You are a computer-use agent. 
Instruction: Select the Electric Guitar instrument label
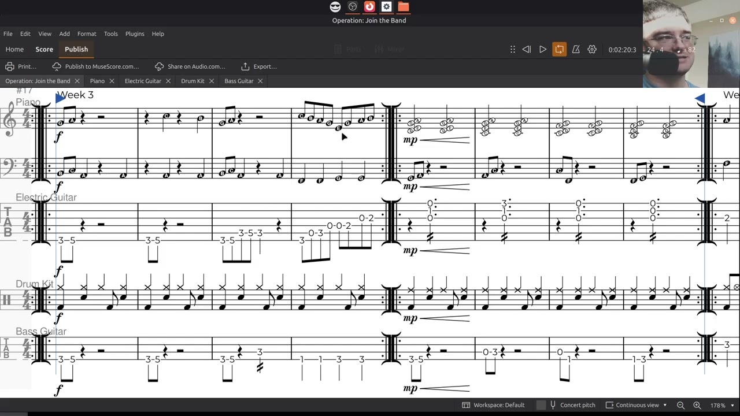click(46, 198)
